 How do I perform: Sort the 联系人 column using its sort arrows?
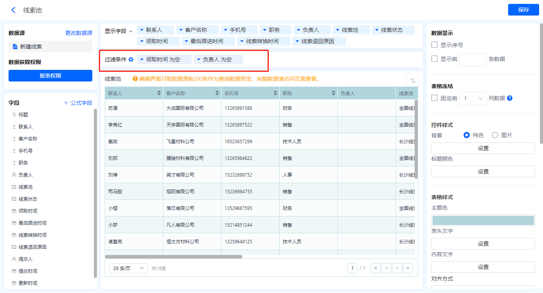pyautogui.click(x=159, y=94)
